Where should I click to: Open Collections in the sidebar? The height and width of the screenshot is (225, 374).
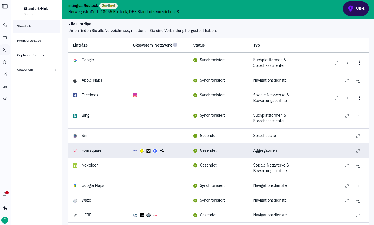36,70
